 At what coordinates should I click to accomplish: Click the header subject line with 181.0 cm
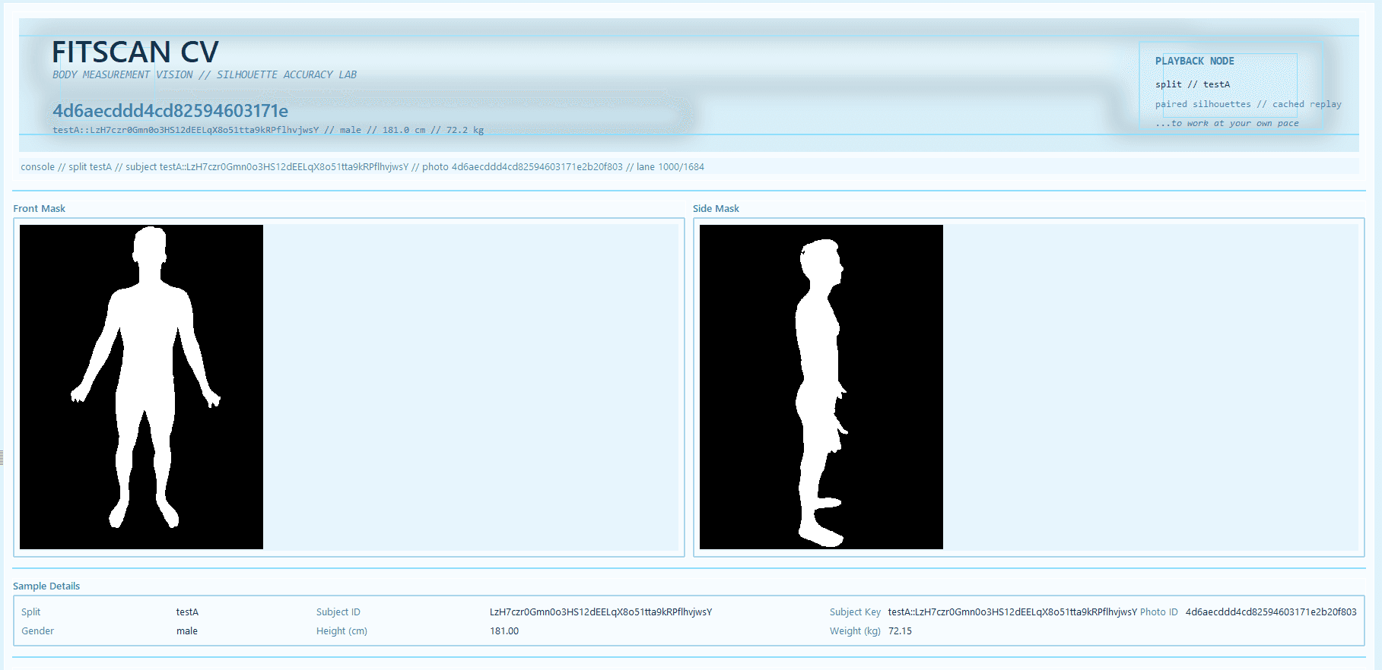268,130
